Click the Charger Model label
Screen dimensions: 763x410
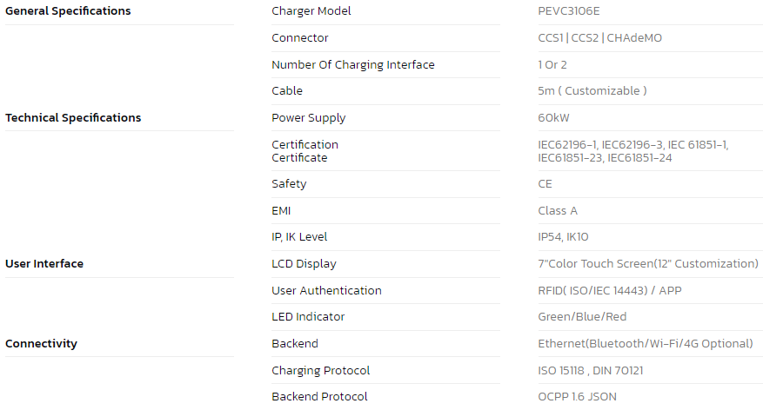coord(311,10)
